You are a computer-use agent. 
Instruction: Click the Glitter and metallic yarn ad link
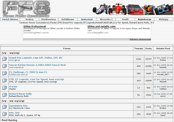(x=101, y=26)
